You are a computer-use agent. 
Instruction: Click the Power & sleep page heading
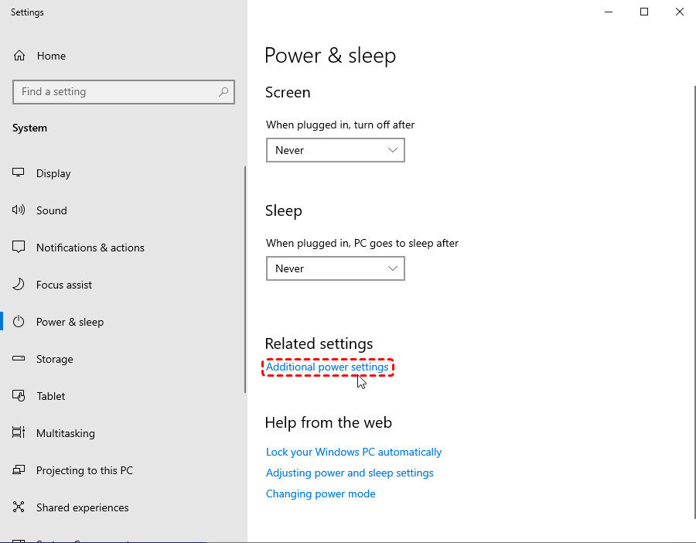(x=329, y=56)
